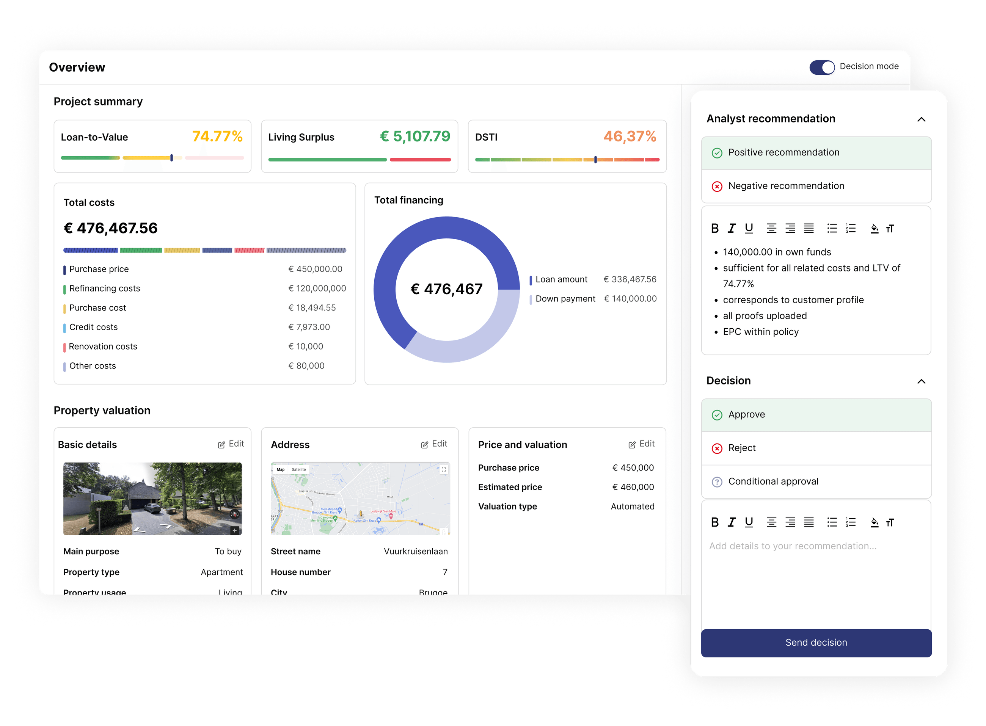This screenshot has width=986, height=726.
Task: Switch the map to Satellite view
Action: [x=298, y=469]
